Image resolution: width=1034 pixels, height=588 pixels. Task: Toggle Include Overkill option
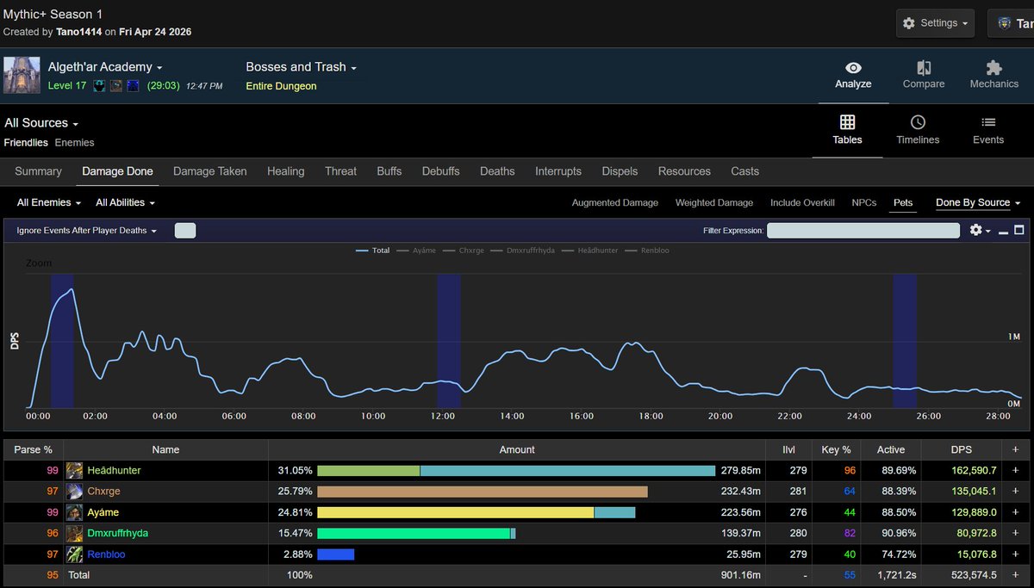point(802,203)
